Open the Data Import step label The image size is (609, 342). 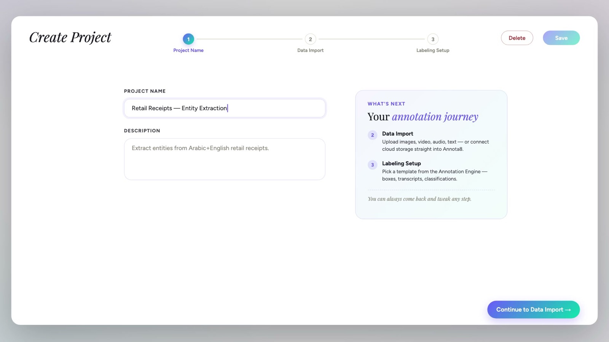pos(311,50)
